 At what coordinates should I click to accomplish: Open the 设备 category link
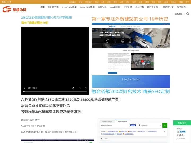[x=141, y=2]
